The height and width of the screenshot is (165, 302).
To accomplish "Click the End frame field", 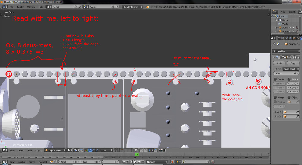I will tap(91, 162).
